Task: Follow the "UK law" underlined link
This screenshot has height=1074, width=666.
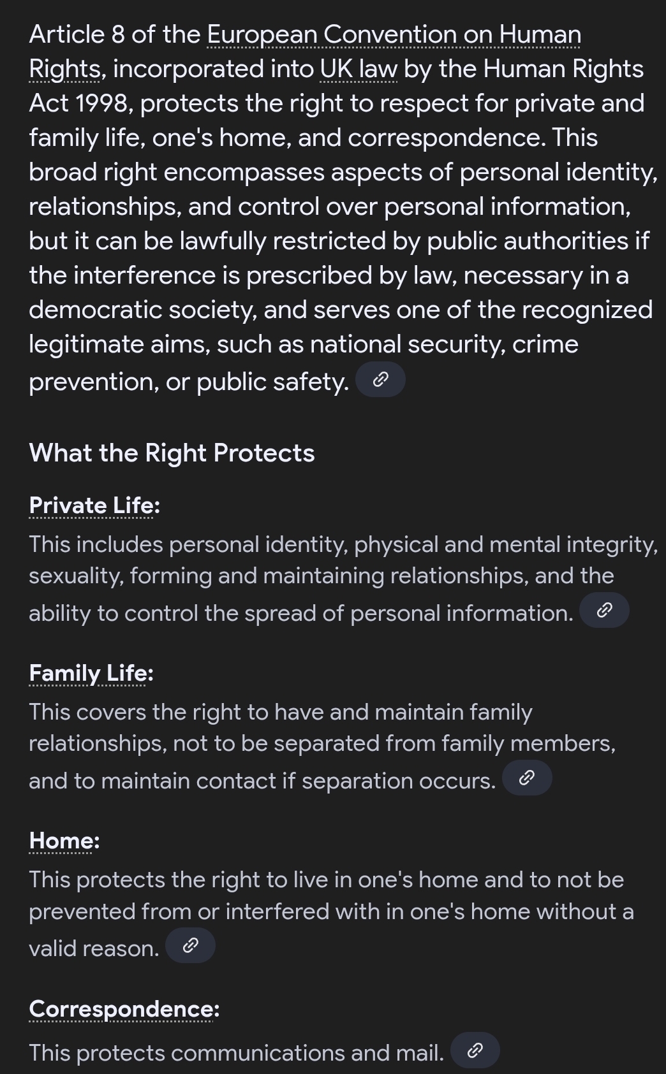Action: coord(359,69)
